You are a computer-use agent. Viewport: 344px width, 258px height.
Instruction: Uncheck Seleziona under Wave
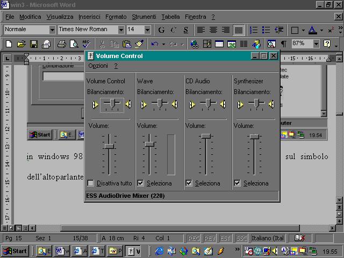(x=140, y=183)
